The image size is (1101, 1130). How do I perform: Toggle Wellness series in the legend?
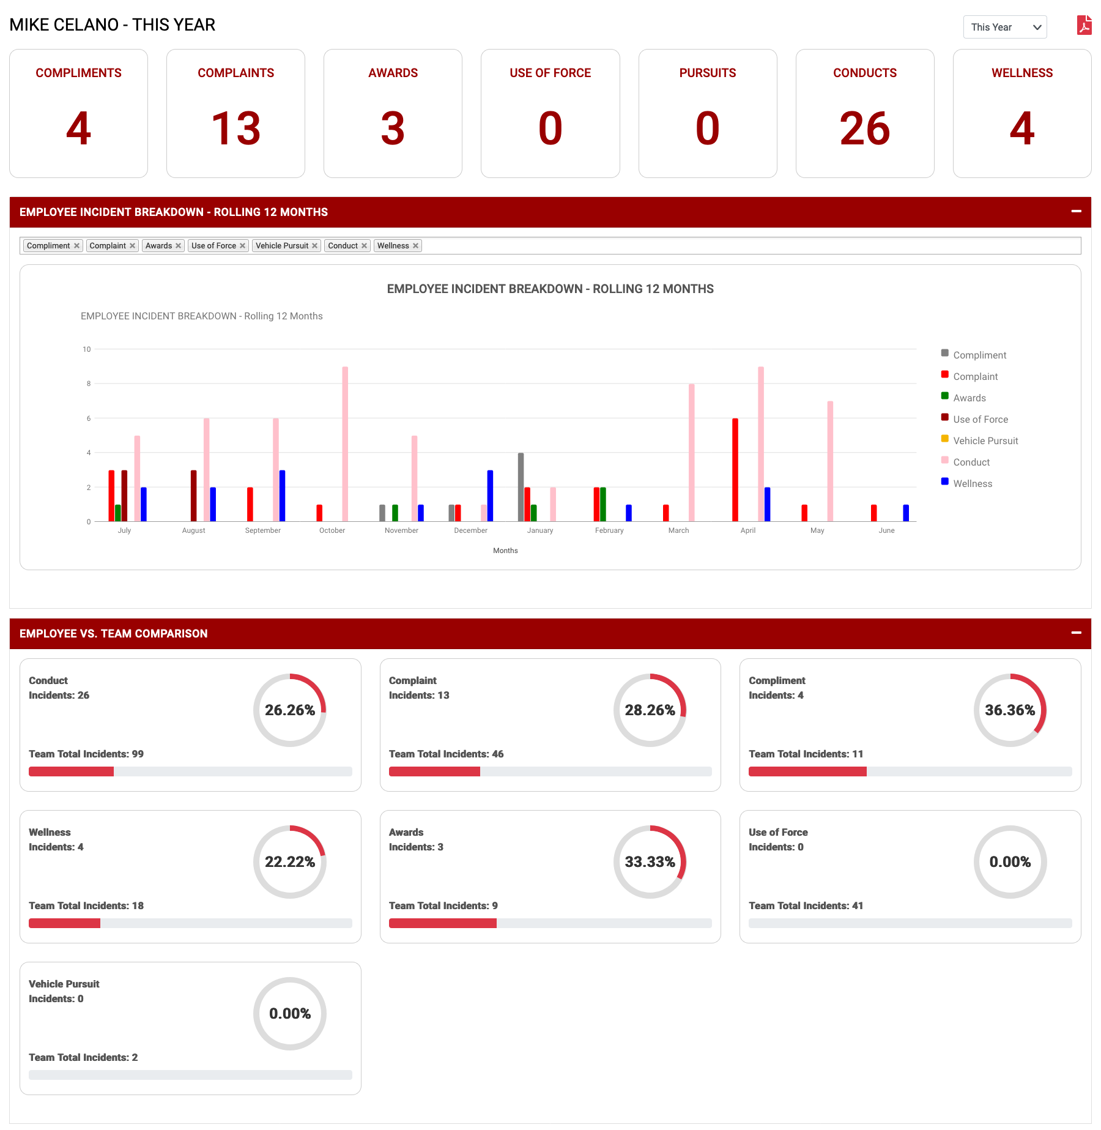coord(972,483)
